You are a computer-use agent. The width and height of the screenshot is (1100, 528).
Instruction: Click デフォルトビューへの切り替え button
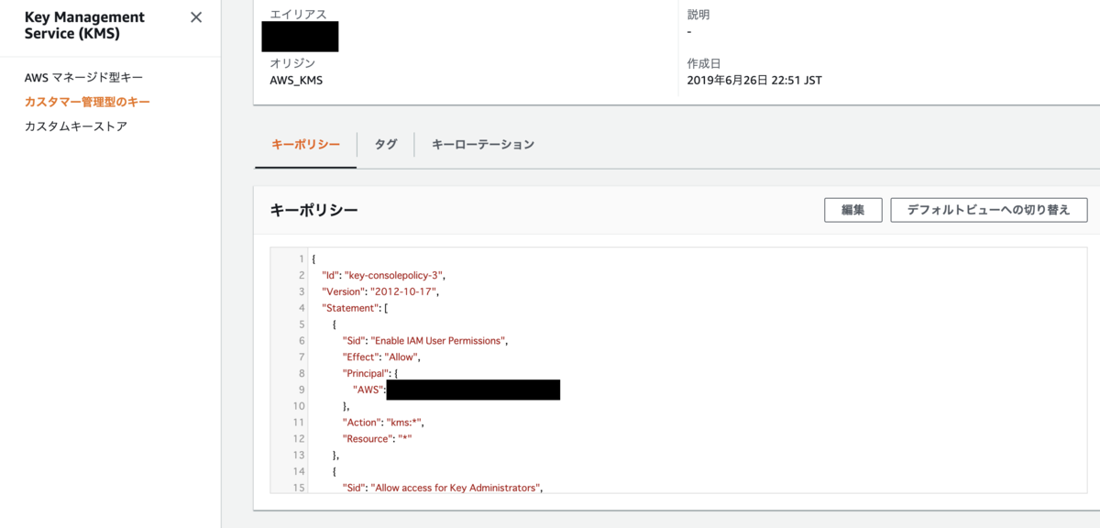point(988,209)
